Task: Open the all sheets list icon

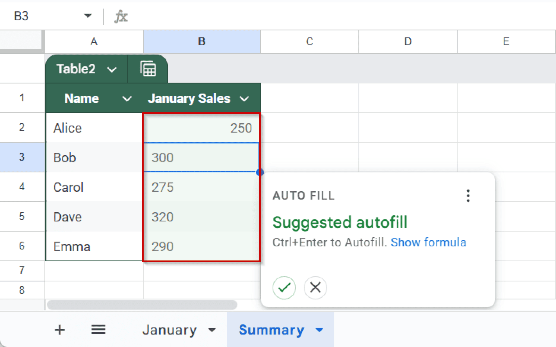Action: [x=98, y=330]
